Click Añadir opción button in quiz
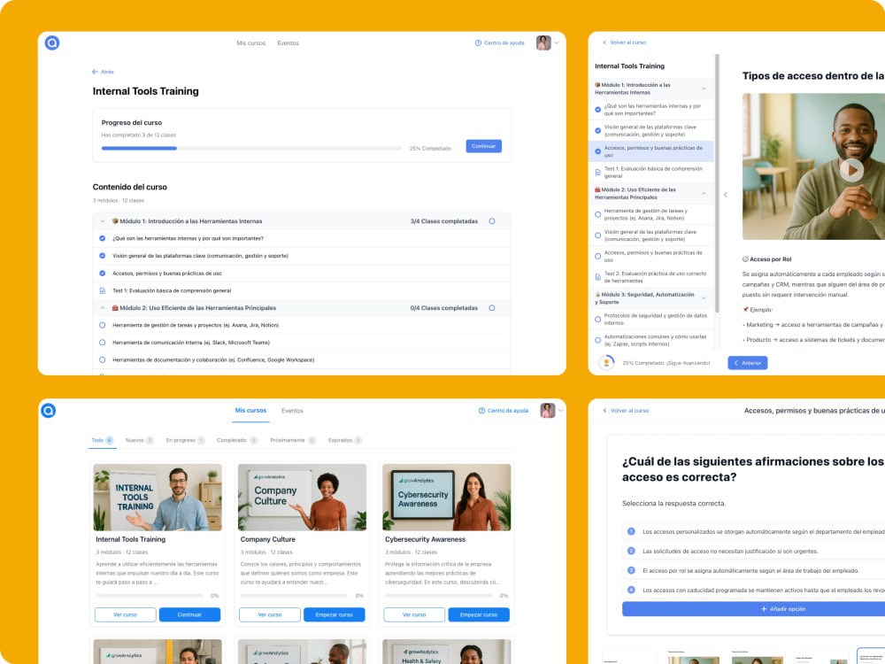Viewport: 885px width, 664px height. [783, 609]
